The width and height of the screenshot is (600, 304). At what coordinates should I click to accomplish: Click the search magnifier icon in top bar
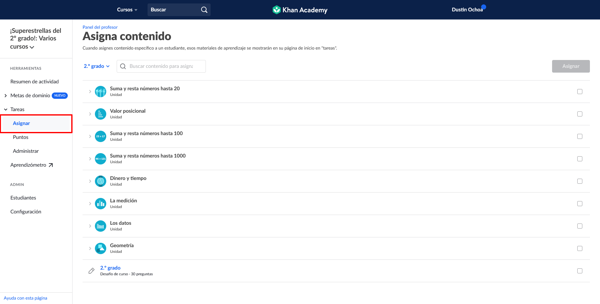(x=204, y=10)
